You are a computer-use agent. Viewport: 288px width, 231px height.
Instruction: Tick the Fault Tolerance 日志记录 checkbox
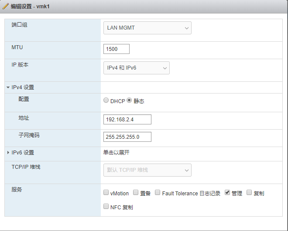(158, 193)
